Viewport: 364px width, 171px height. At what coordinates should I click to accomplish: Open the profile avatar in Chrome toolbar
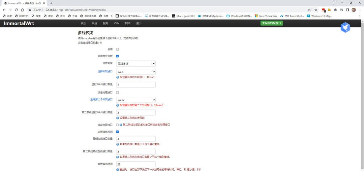coord(354,10)
